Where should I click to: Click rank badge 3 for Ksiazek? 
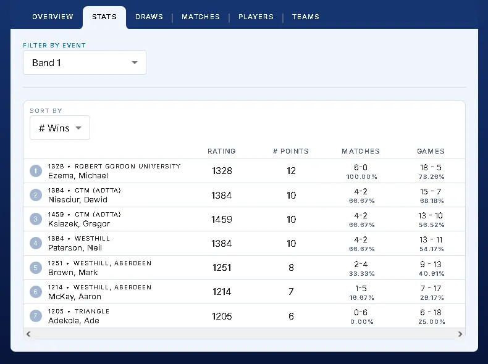(x=36, y=219)
